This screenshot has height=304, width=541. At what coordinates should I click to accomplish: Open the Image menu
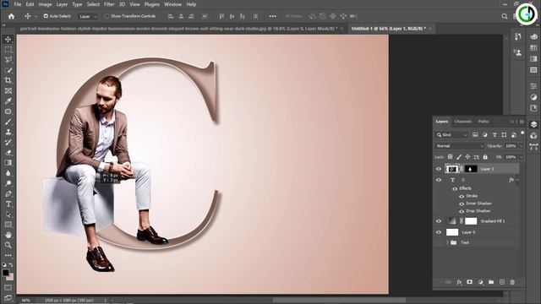[45, 4]
